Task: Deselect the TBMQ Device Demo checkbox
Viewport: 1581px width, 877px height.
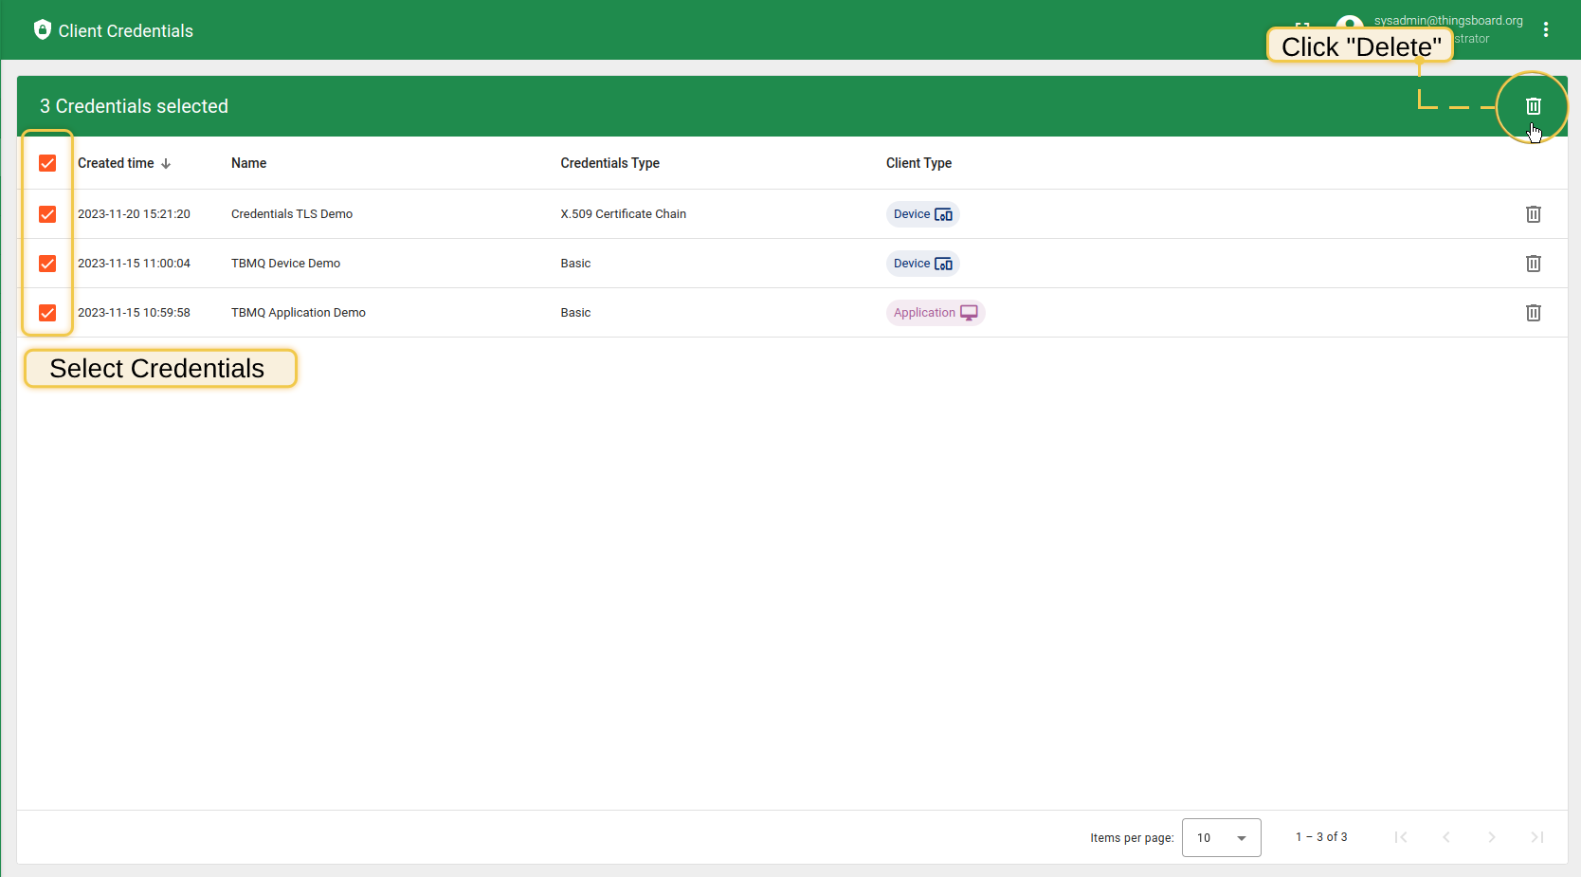Action: pyautogui.click(x=47, y=264)
